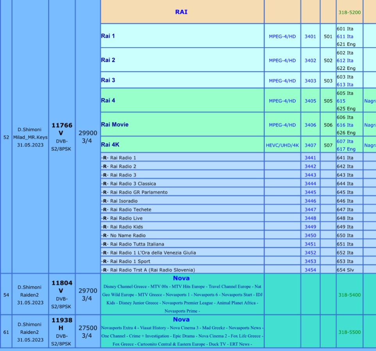Click the 318-5400 identifier link

click(x=349, y=295)
